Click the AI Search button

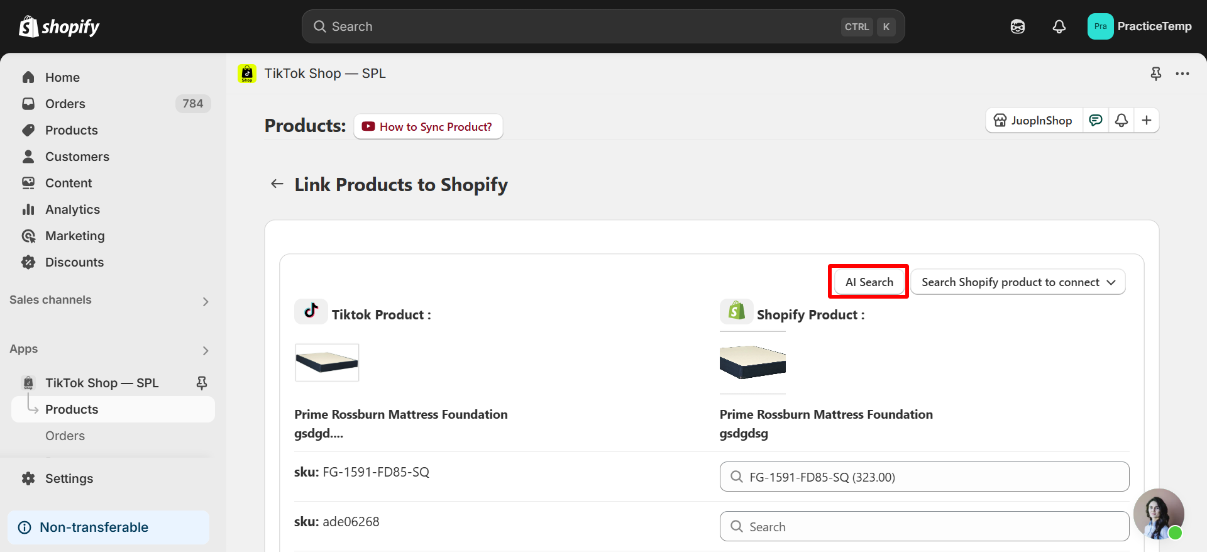[869, 282]
